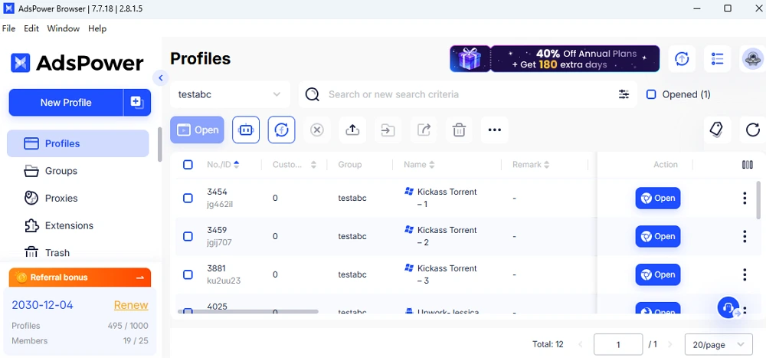Click the trash delete icon in toolbar
The width and height of the screenshot is (766, 358).
459,130
